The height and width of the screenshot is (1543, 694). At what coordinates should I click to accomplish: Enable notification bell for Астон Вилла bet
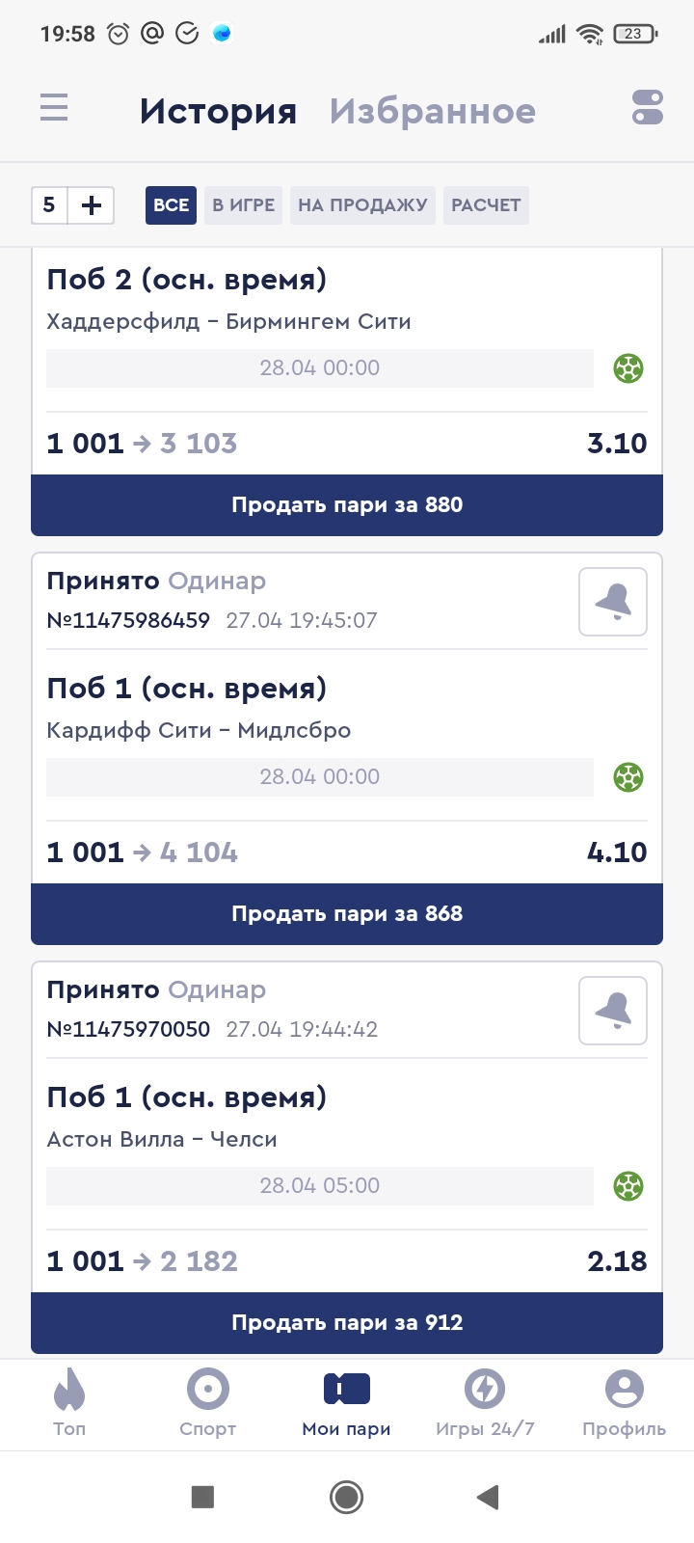[x=613, y=1011]
